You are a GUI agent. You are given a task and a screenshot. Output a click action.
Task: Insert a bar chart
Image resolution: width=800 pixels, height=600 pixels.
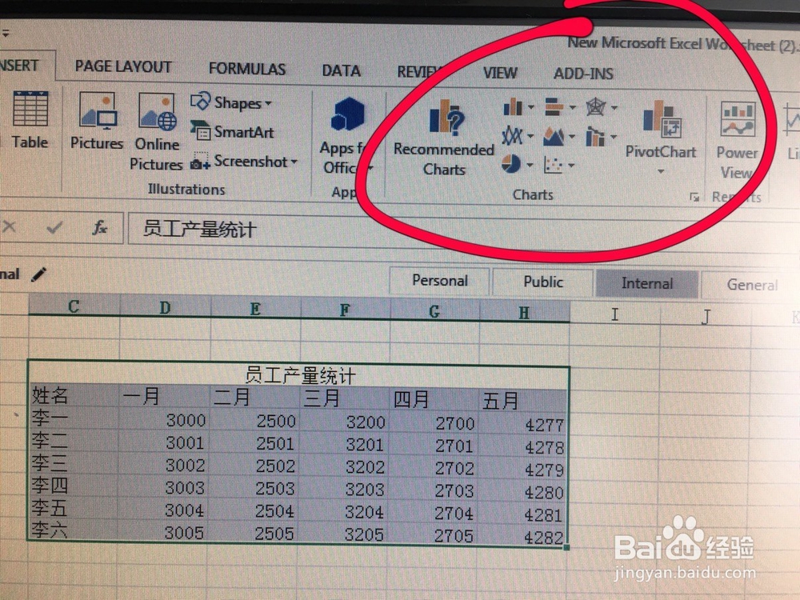[x=554, y=107]
